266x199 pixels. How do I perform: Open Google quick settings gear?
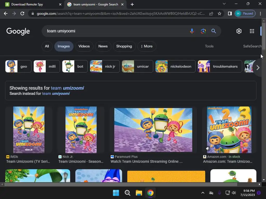(x=239, y=31)
